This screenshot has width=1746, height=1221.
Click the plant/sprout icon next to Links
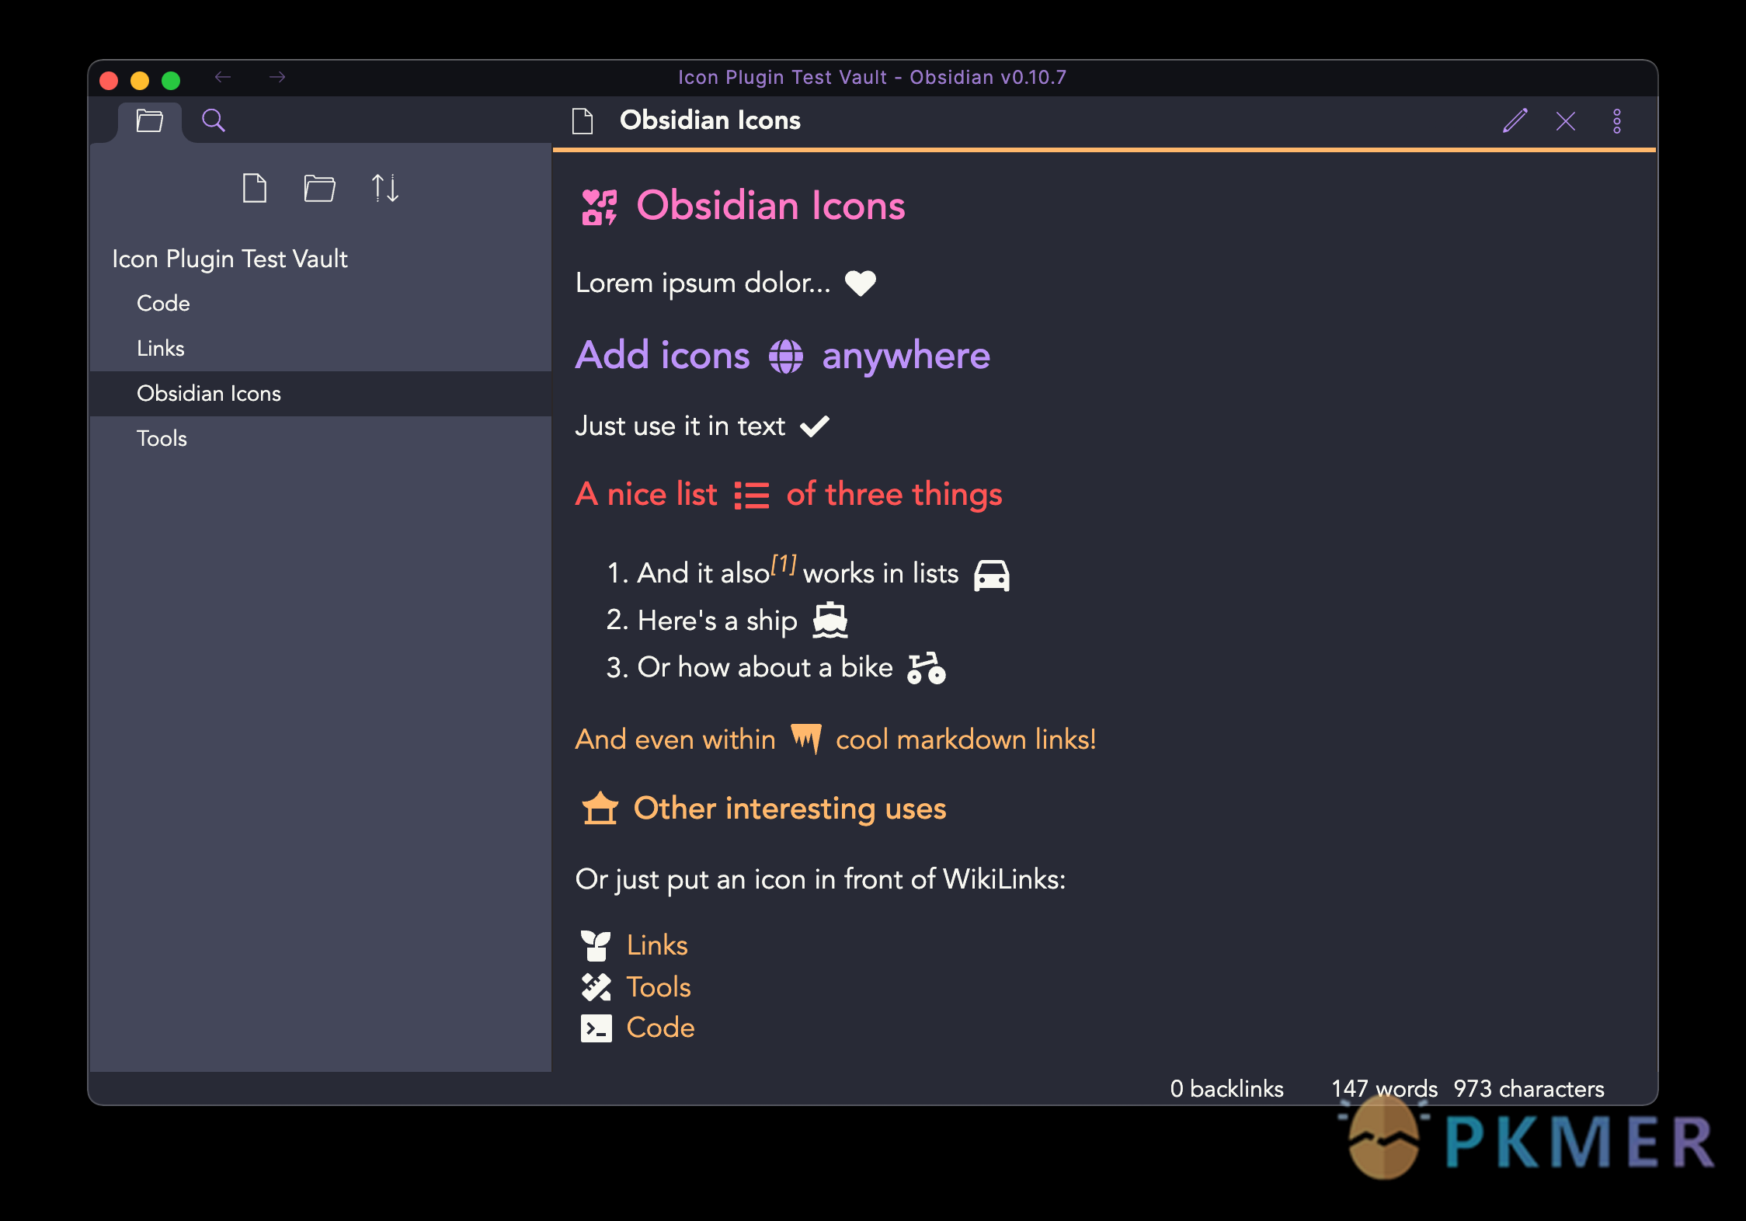point(596,944)
